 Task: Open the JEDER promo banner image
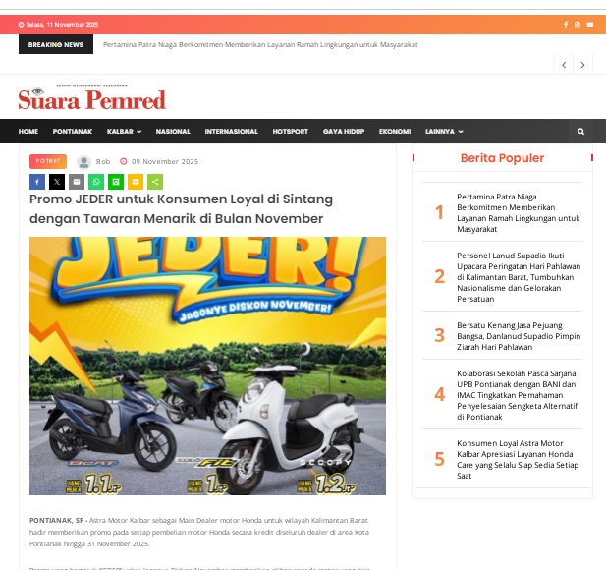pos(207,366)
